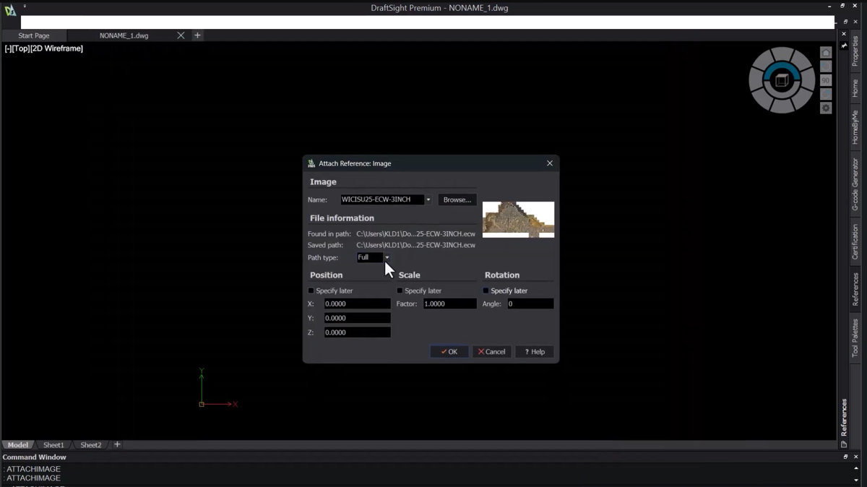
Task: Expand the image Name dropdown arrow
Action: pyautogui.click(x=428, y=200)
